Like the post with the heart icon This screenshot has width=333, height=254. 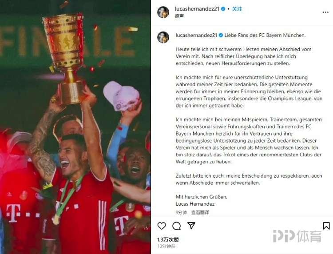click(x=162, y=226)
